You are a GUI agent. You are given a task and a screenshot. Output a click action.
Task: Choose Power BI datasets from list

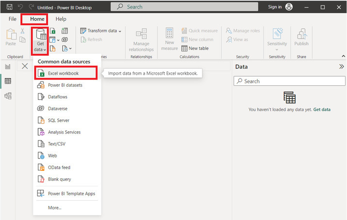67,85
